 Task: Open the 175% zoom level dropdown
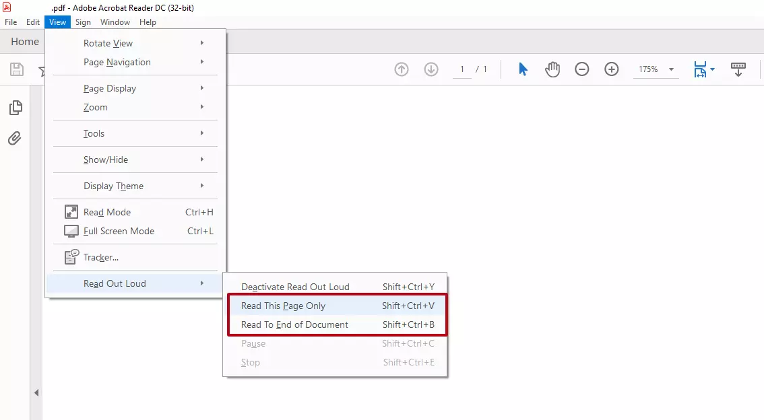671,69
